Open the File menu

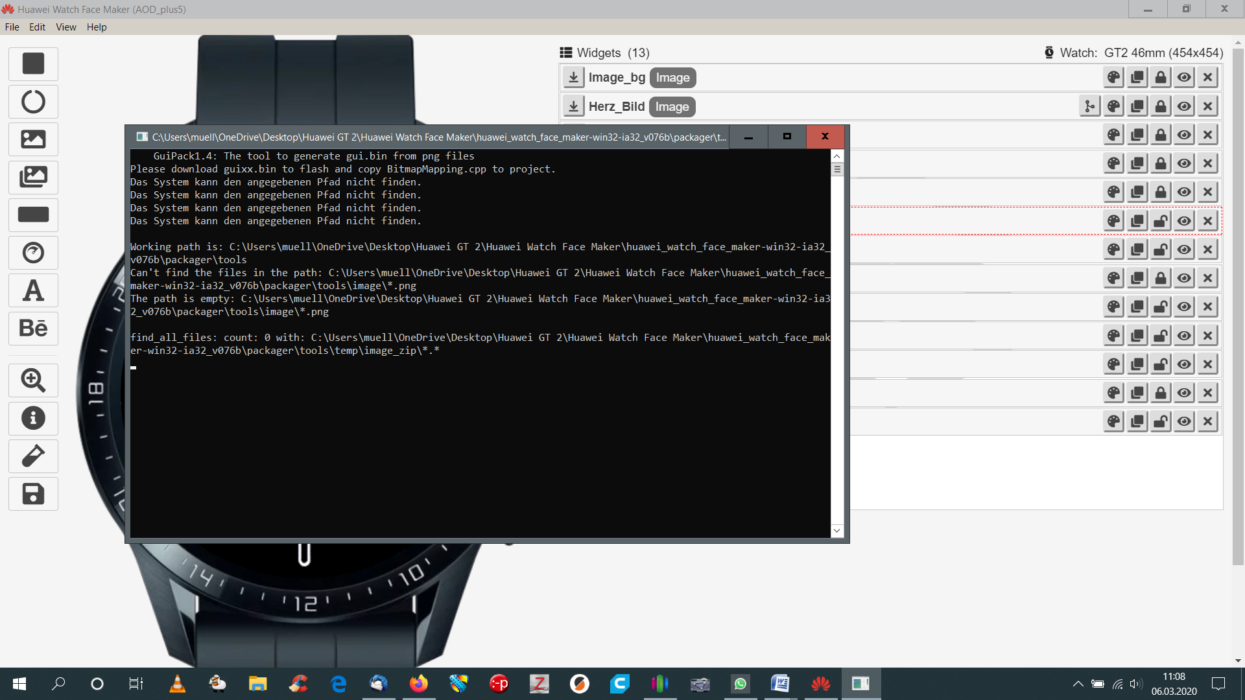(x=12, y=27)
